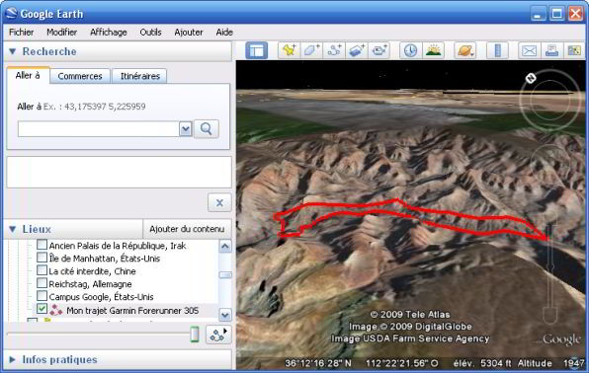Open the planet switcher icon

click(x=465, y=50)
